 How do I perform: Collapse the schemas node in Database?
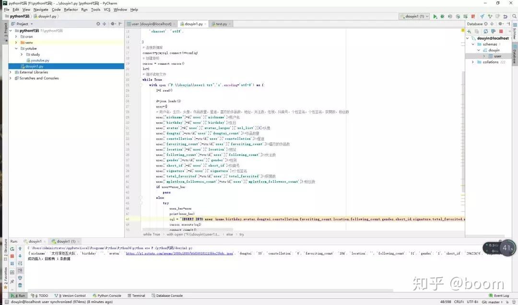click(473, 44)
